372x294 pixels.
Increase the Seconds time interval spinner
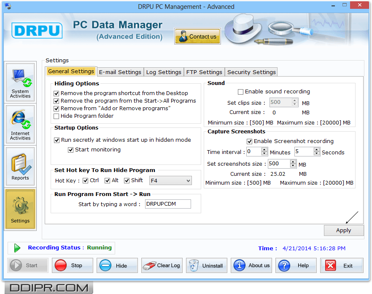(316, 149)
